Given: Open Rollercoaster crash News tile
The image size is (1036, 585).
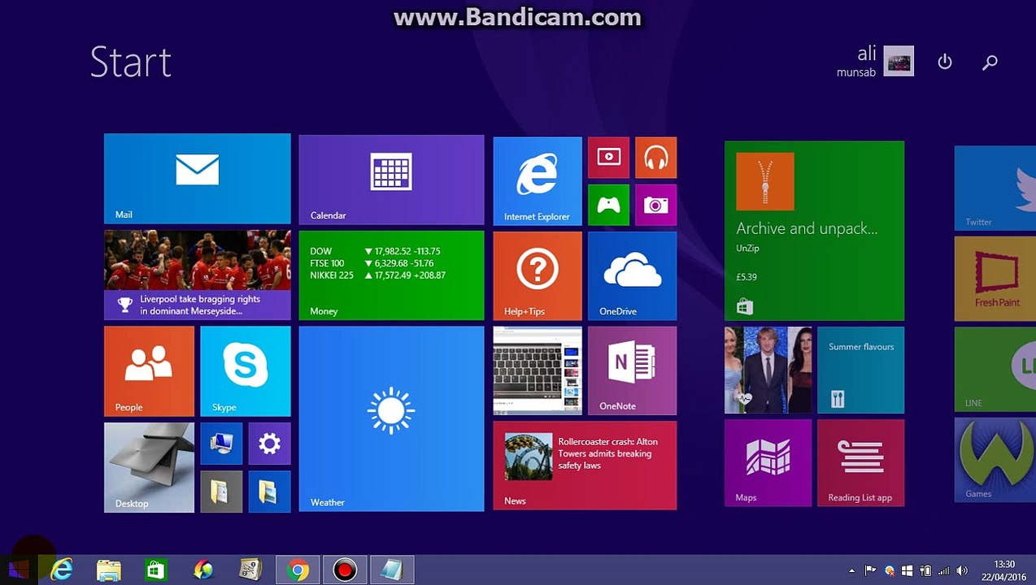Looking at the screenshot, I should click(x=585, y=465).
